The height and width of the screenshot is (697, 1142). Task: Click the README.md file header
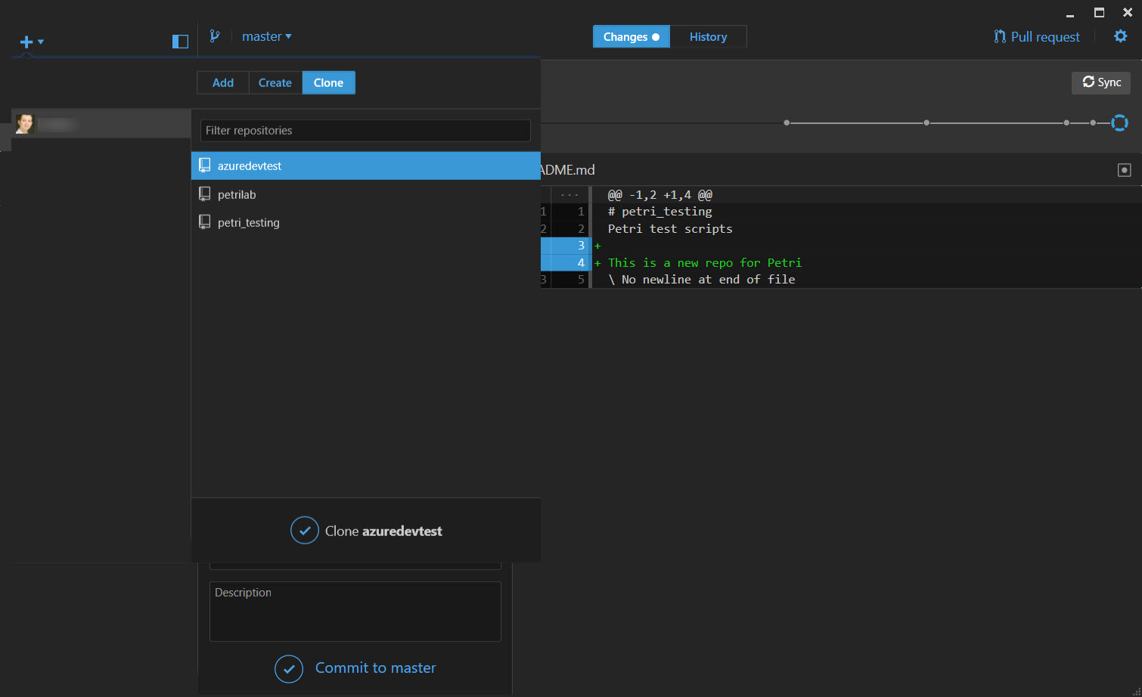568,170
